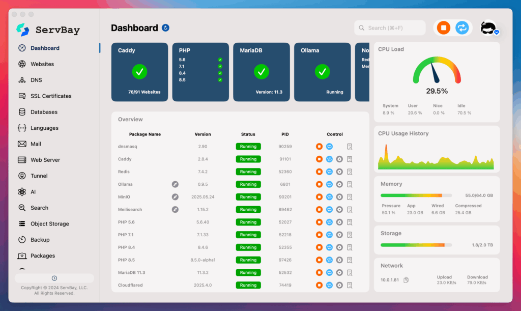Stop all services with the top orange button
Viewport: 521px width, 311px height.
pos(443,28)
